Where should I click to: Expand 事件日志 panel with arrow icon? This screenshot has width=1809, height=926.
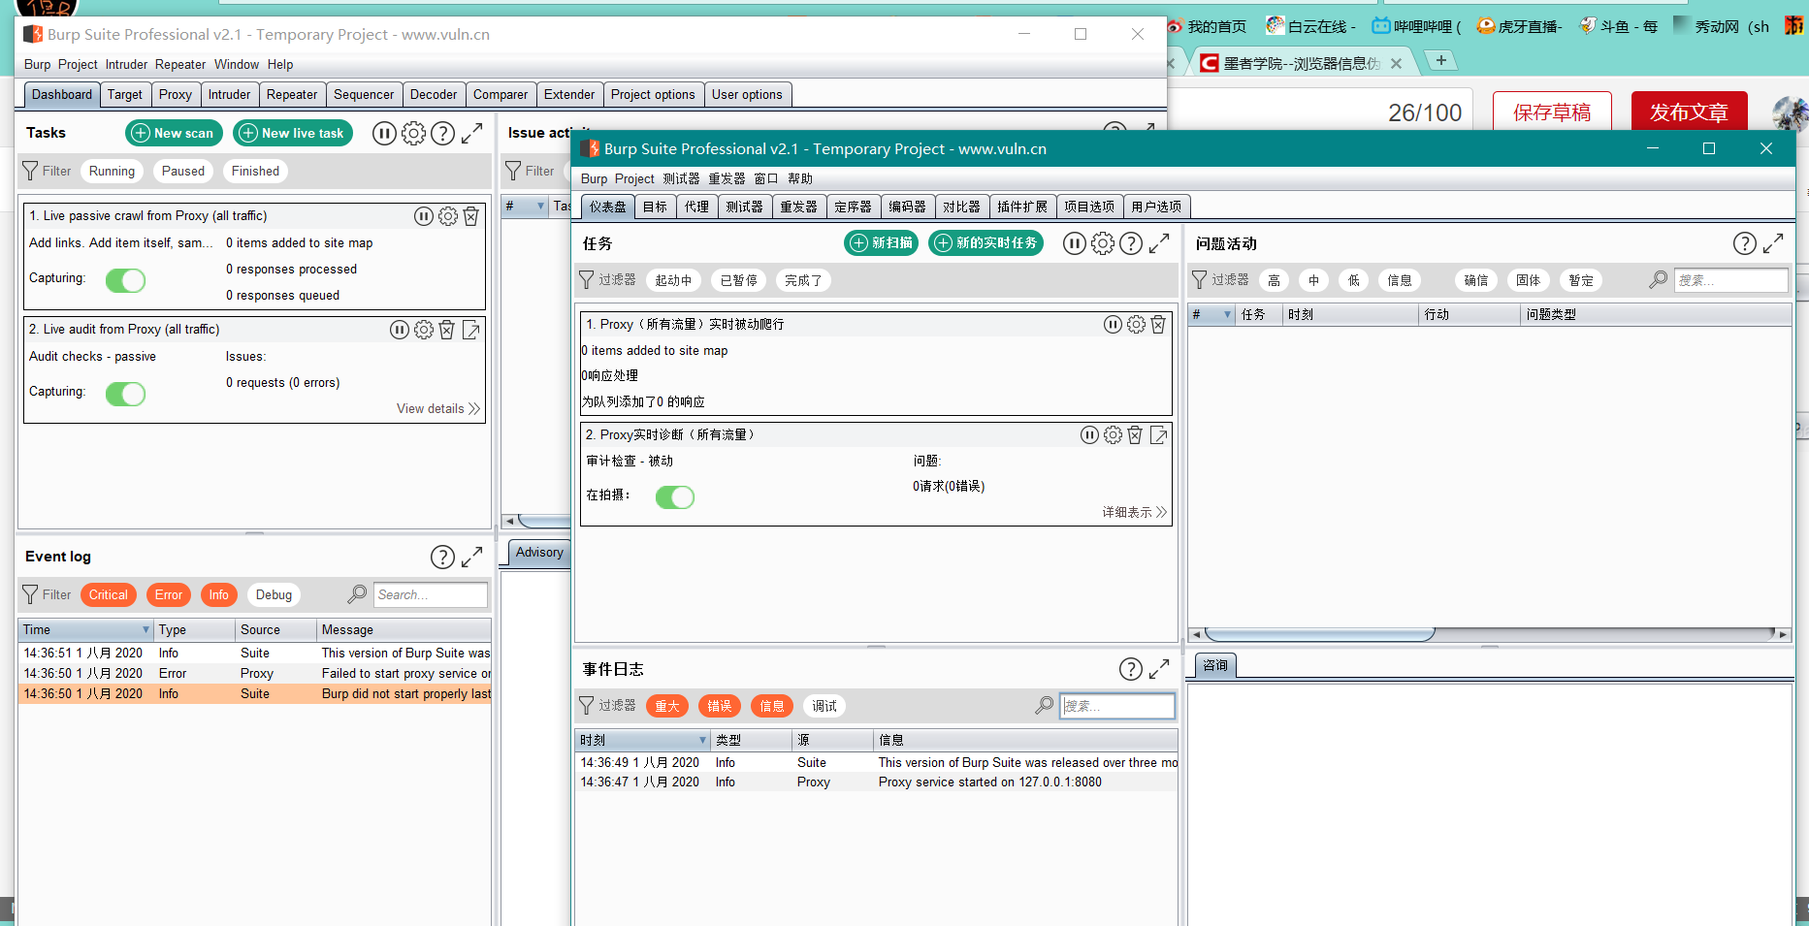pyautogui.click(x=1159, y=669)
